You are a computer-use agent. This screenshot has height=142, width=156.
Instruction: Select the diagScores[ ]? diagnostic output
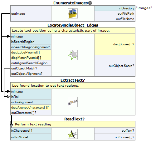[x=115, y=44]
